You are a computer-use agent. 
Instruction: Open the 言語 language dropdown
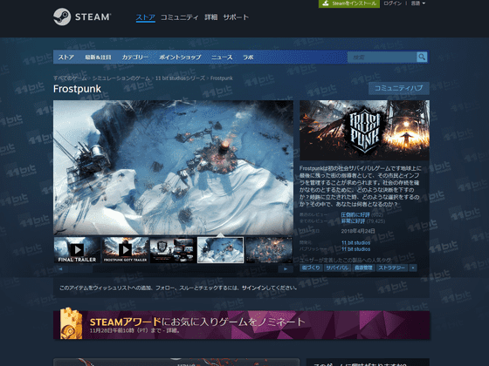point(417,3)
